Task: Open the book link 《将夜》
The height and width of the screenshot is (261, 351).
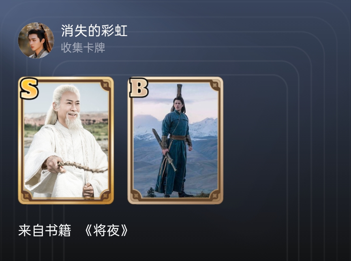Action: tap(107, 230)
